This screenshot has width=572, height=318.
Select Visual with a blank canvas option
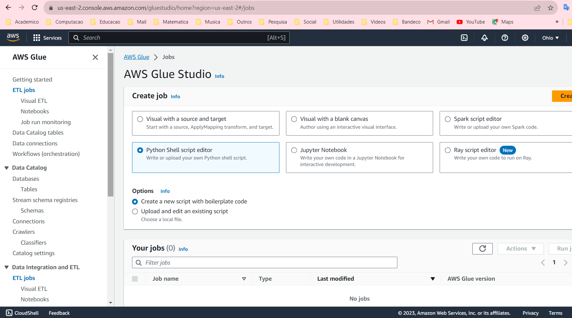pos(294,119)
